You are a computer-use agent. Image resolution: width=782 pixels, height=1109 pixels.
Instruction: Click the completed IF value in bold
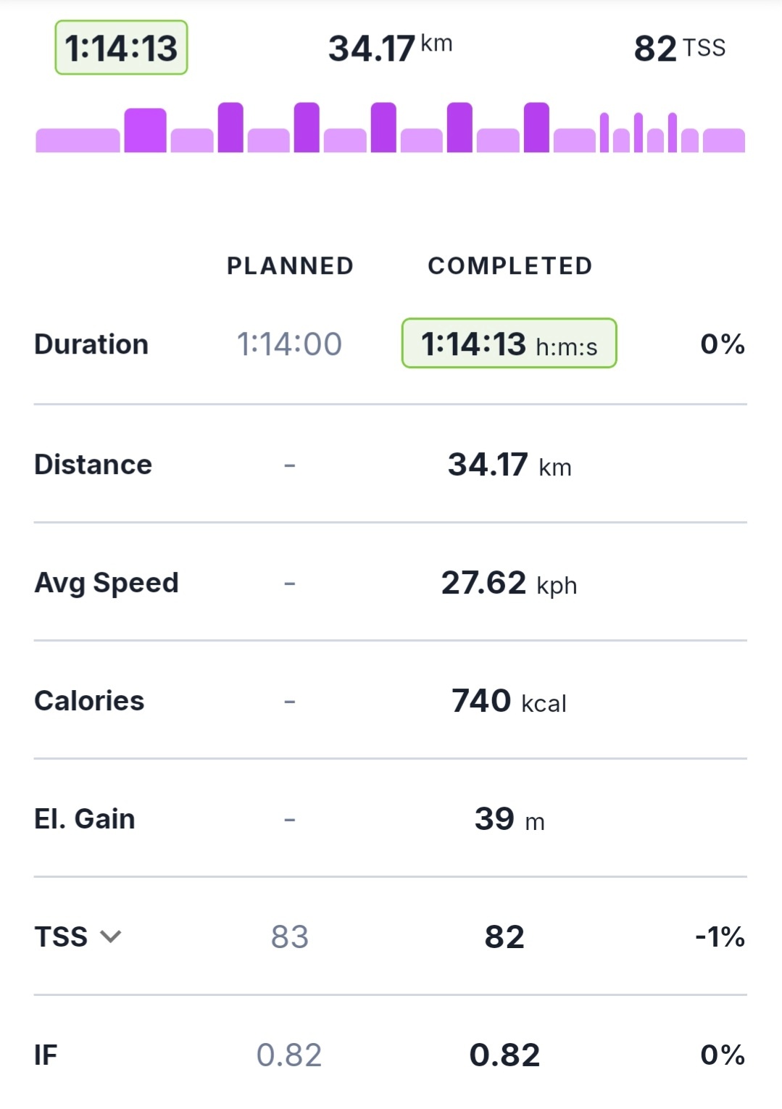pyautogui.click(x=504, y=1055)
